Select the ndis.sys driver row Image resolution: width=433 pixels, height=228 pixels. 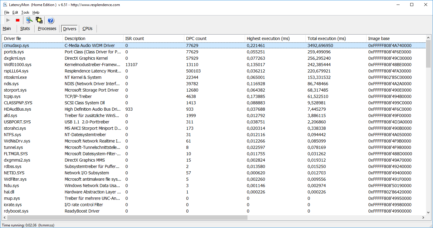214,84
